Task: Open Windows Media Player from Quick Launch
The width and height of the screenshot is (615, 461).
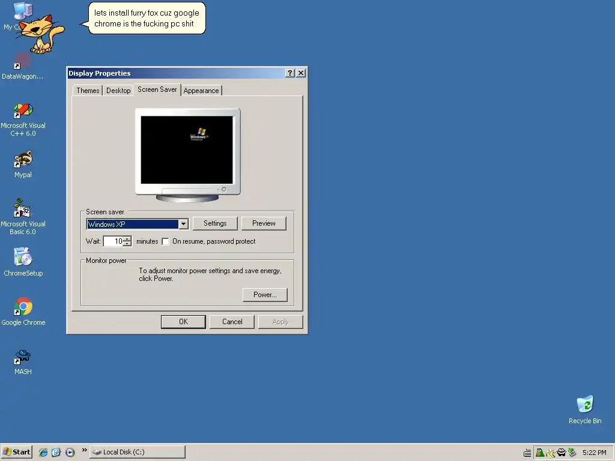Action: tap(70, 452)
